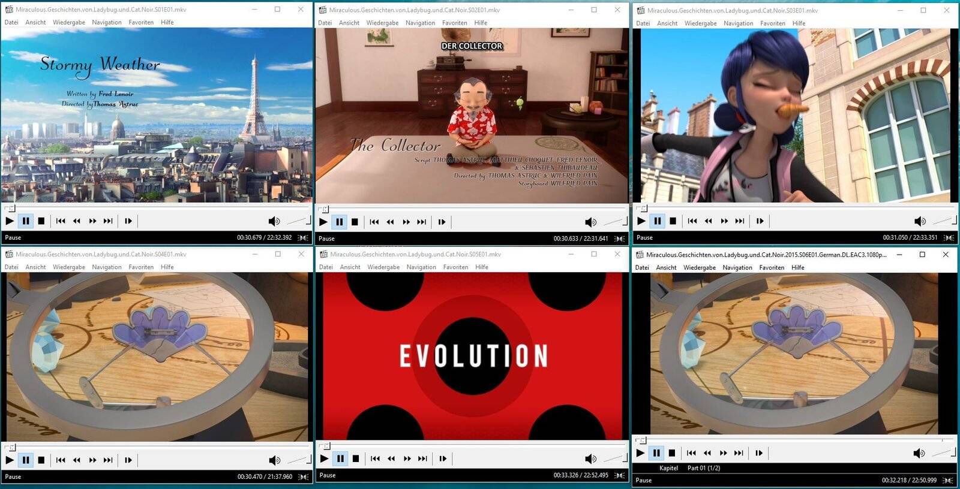Open Favoriten menu in the S03E01 window
Image resolution: width=960 pixels, height=489 pixels.
click(773, 23)
